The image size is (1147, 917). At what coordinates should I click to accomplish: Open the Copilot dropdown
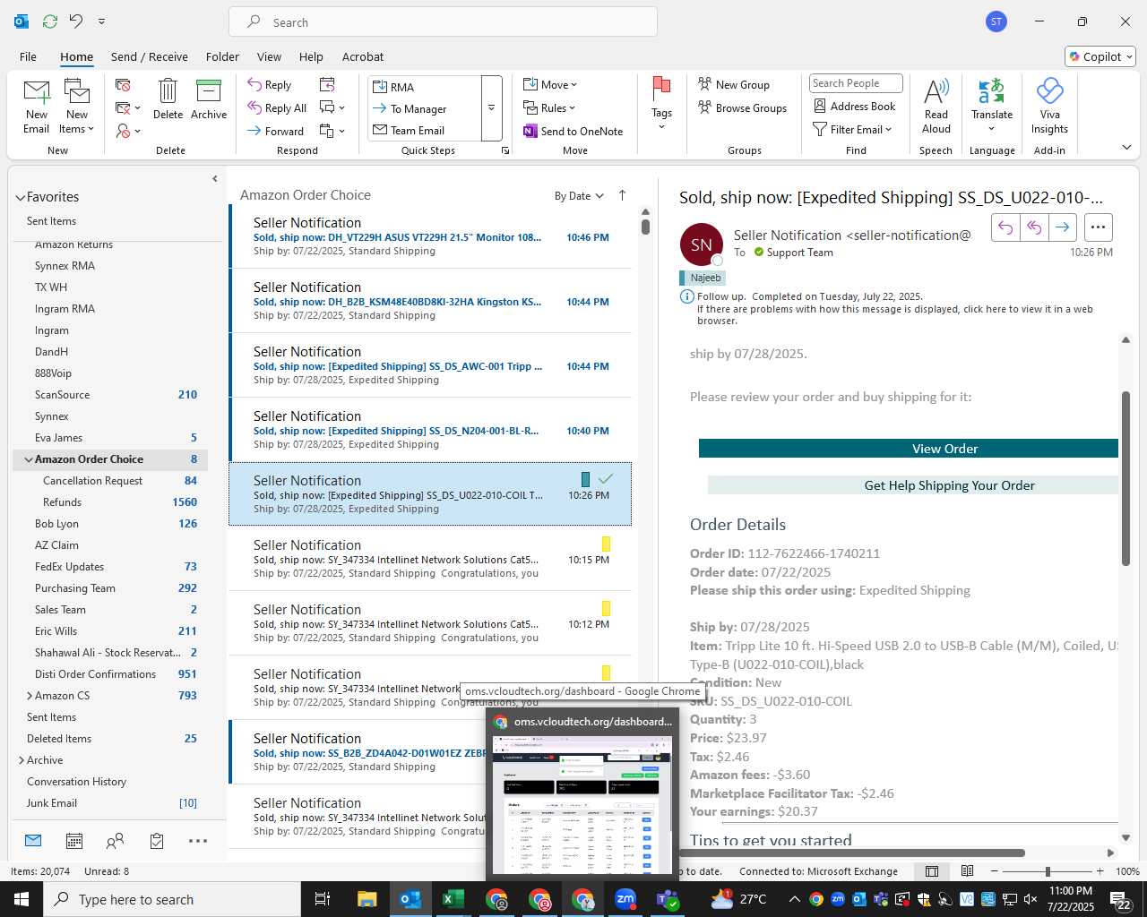(x=1100, y=56)
